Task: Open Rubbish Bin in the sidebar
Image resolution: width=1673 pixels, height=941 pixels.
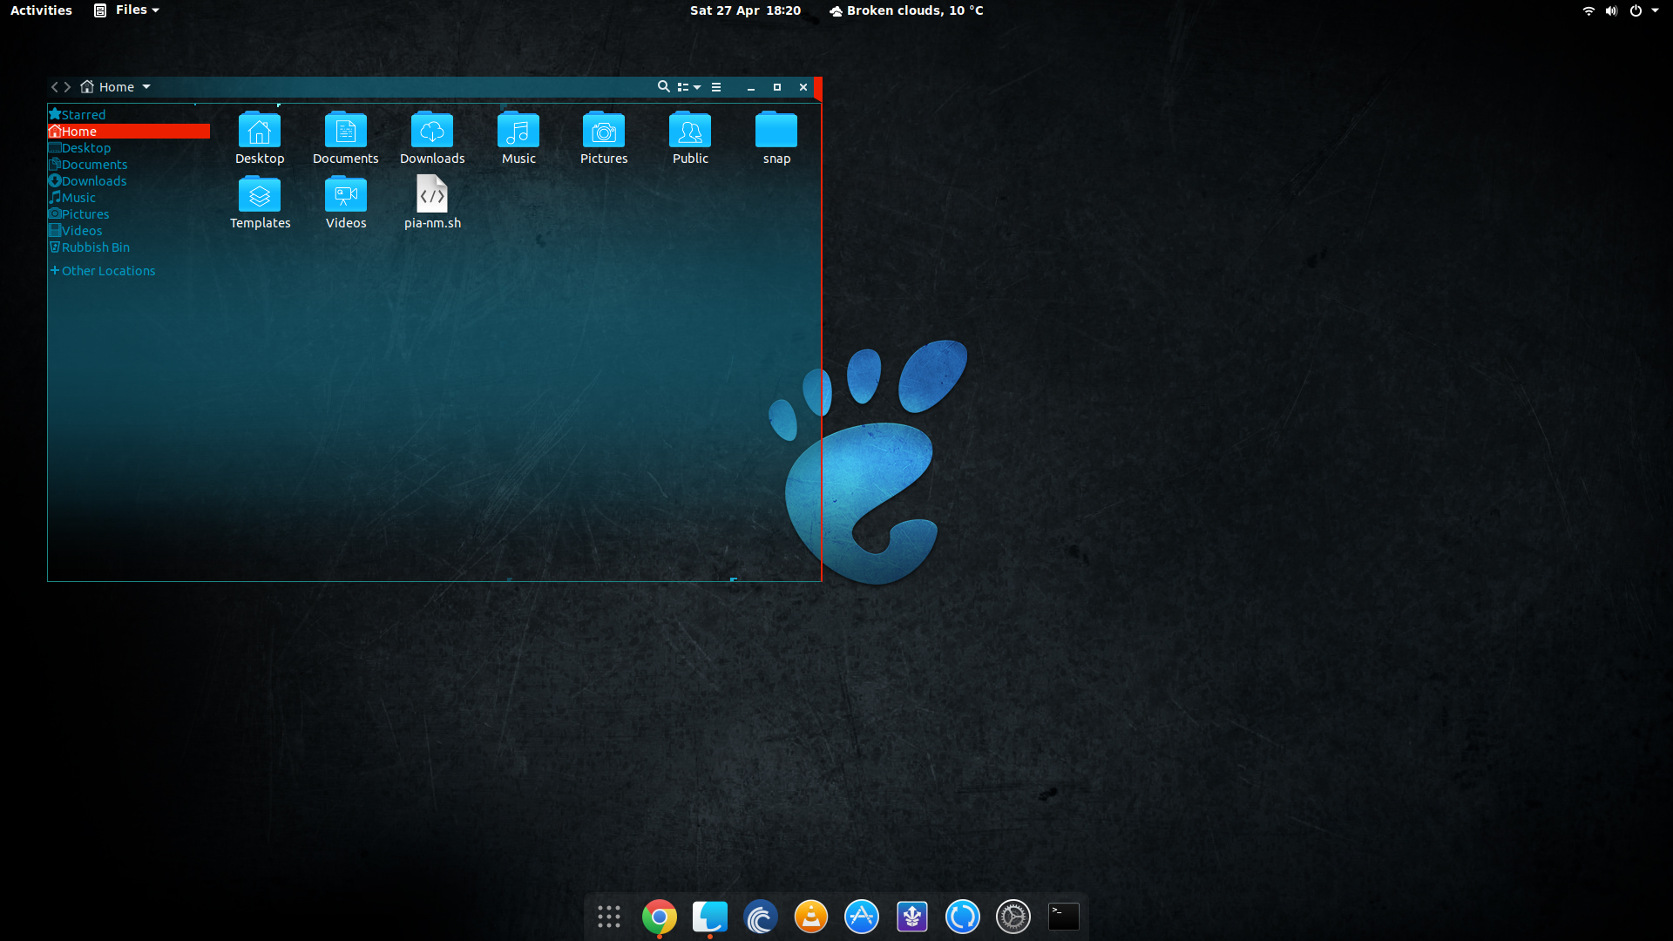Action: point(129,247)
